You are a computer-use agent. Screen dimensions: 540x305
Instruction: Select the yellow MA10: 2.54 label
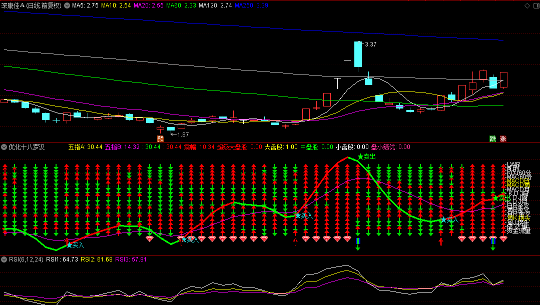(116, 5)
